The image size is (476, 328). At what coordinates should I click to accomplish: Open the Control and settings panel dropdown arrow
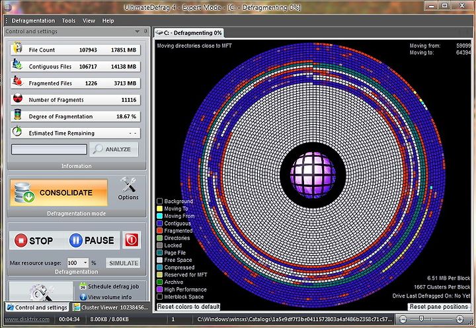pos(138,31)
